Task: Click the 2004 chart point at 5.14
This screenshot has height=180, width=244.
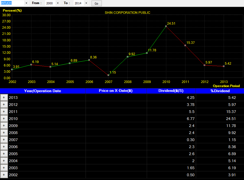Action: [50, 67]
